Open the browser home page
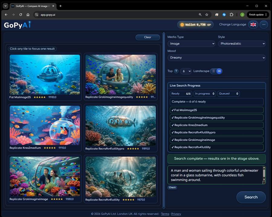The height and width of the screenshot is (217, 272). click(28, 15)
